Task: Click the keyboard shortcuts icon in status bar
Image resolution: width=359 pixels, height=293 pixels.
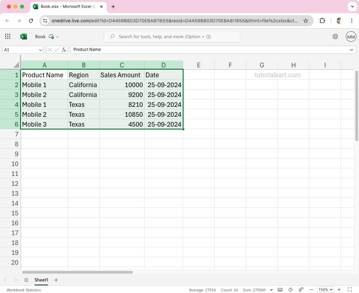Action: coord(280,289)
